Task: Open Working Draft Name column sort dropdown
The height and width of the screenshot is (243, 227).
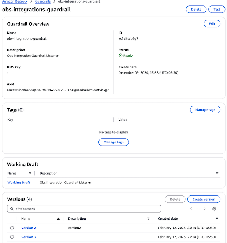Action: pyautogui.click(x=30, y=173)
